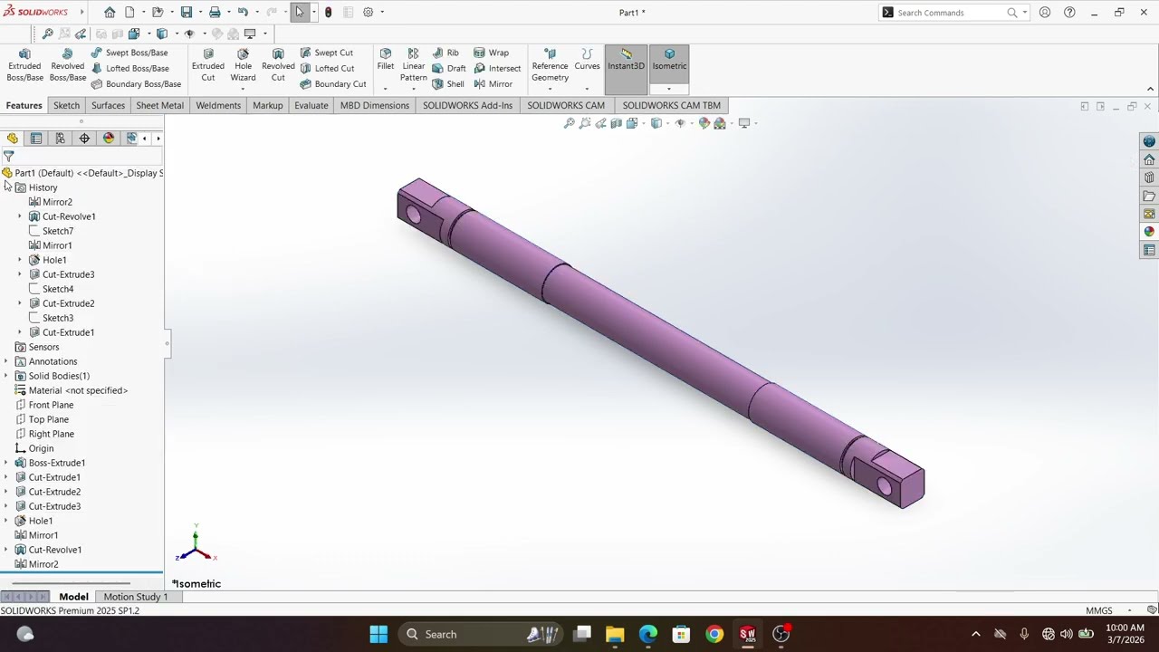Viewport: 1159px width, 652px height.
Task: Open the Windows Start menu
Action: tap(378, 634)
